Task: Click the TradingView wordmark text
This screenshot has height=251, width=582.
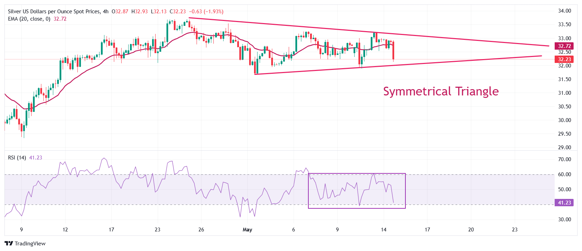Action: pyautogui.click(x=30, y=244)
